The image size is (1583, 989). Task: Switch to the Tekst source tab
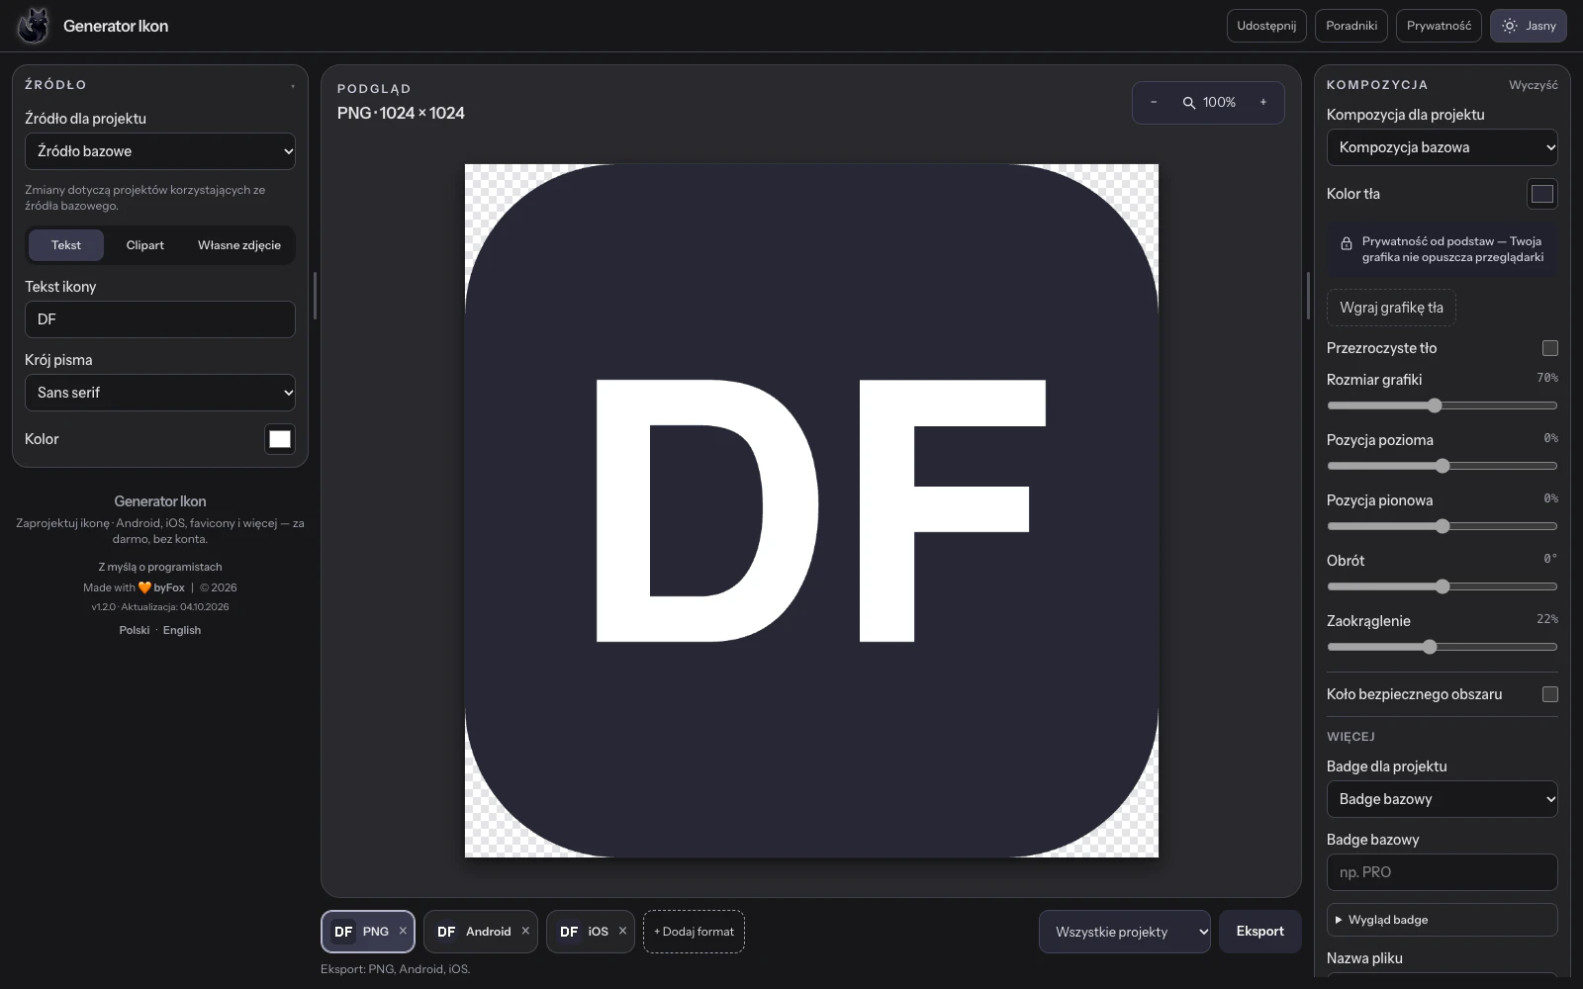pyautogui.click(x=66, y=245)
